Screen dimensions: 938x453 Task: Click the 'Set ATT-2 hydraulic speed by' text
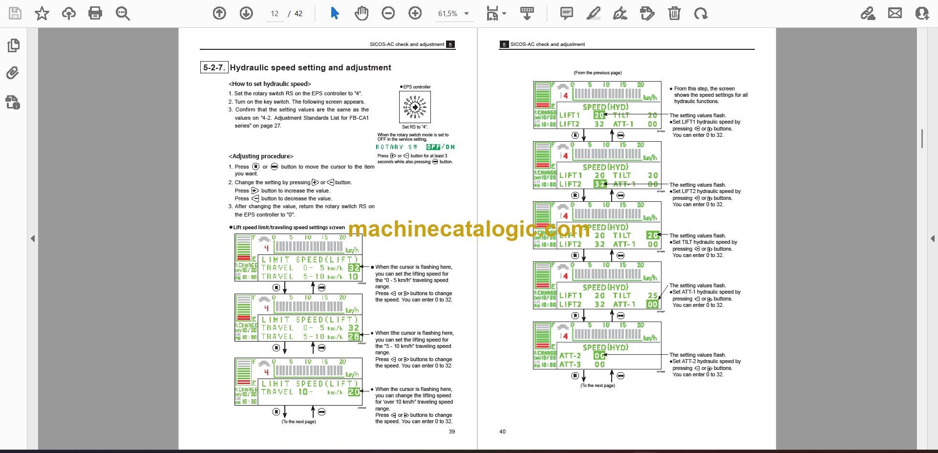coord(706,362)
